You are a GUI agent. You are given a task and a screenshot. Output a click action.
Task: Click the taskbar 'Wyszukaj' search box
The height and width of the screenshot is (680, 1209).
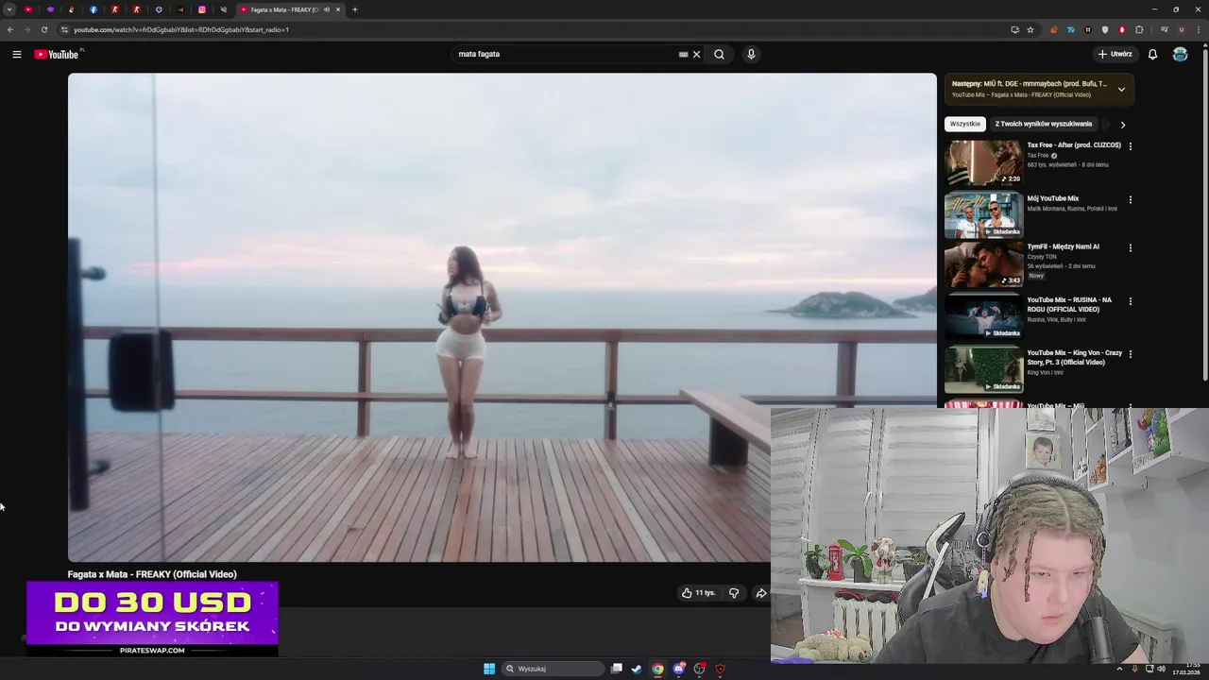(553, 669)
